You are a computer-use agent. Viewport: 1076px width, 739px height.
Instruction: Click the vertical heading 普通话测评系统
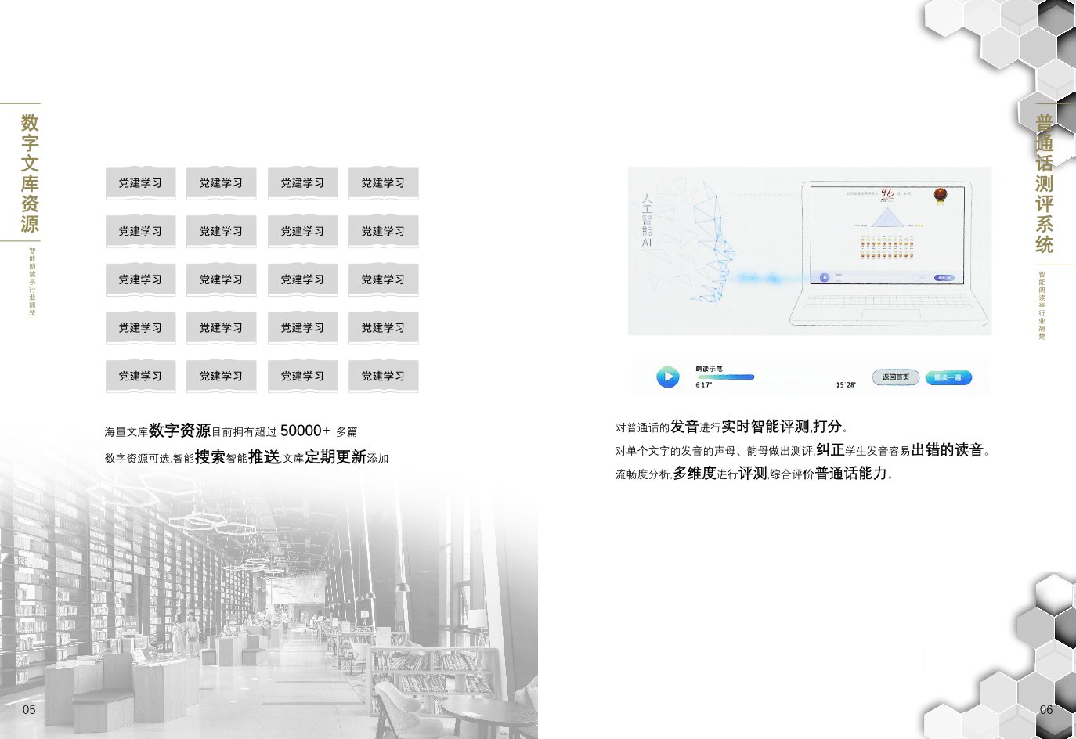[x=1045, y=183]
